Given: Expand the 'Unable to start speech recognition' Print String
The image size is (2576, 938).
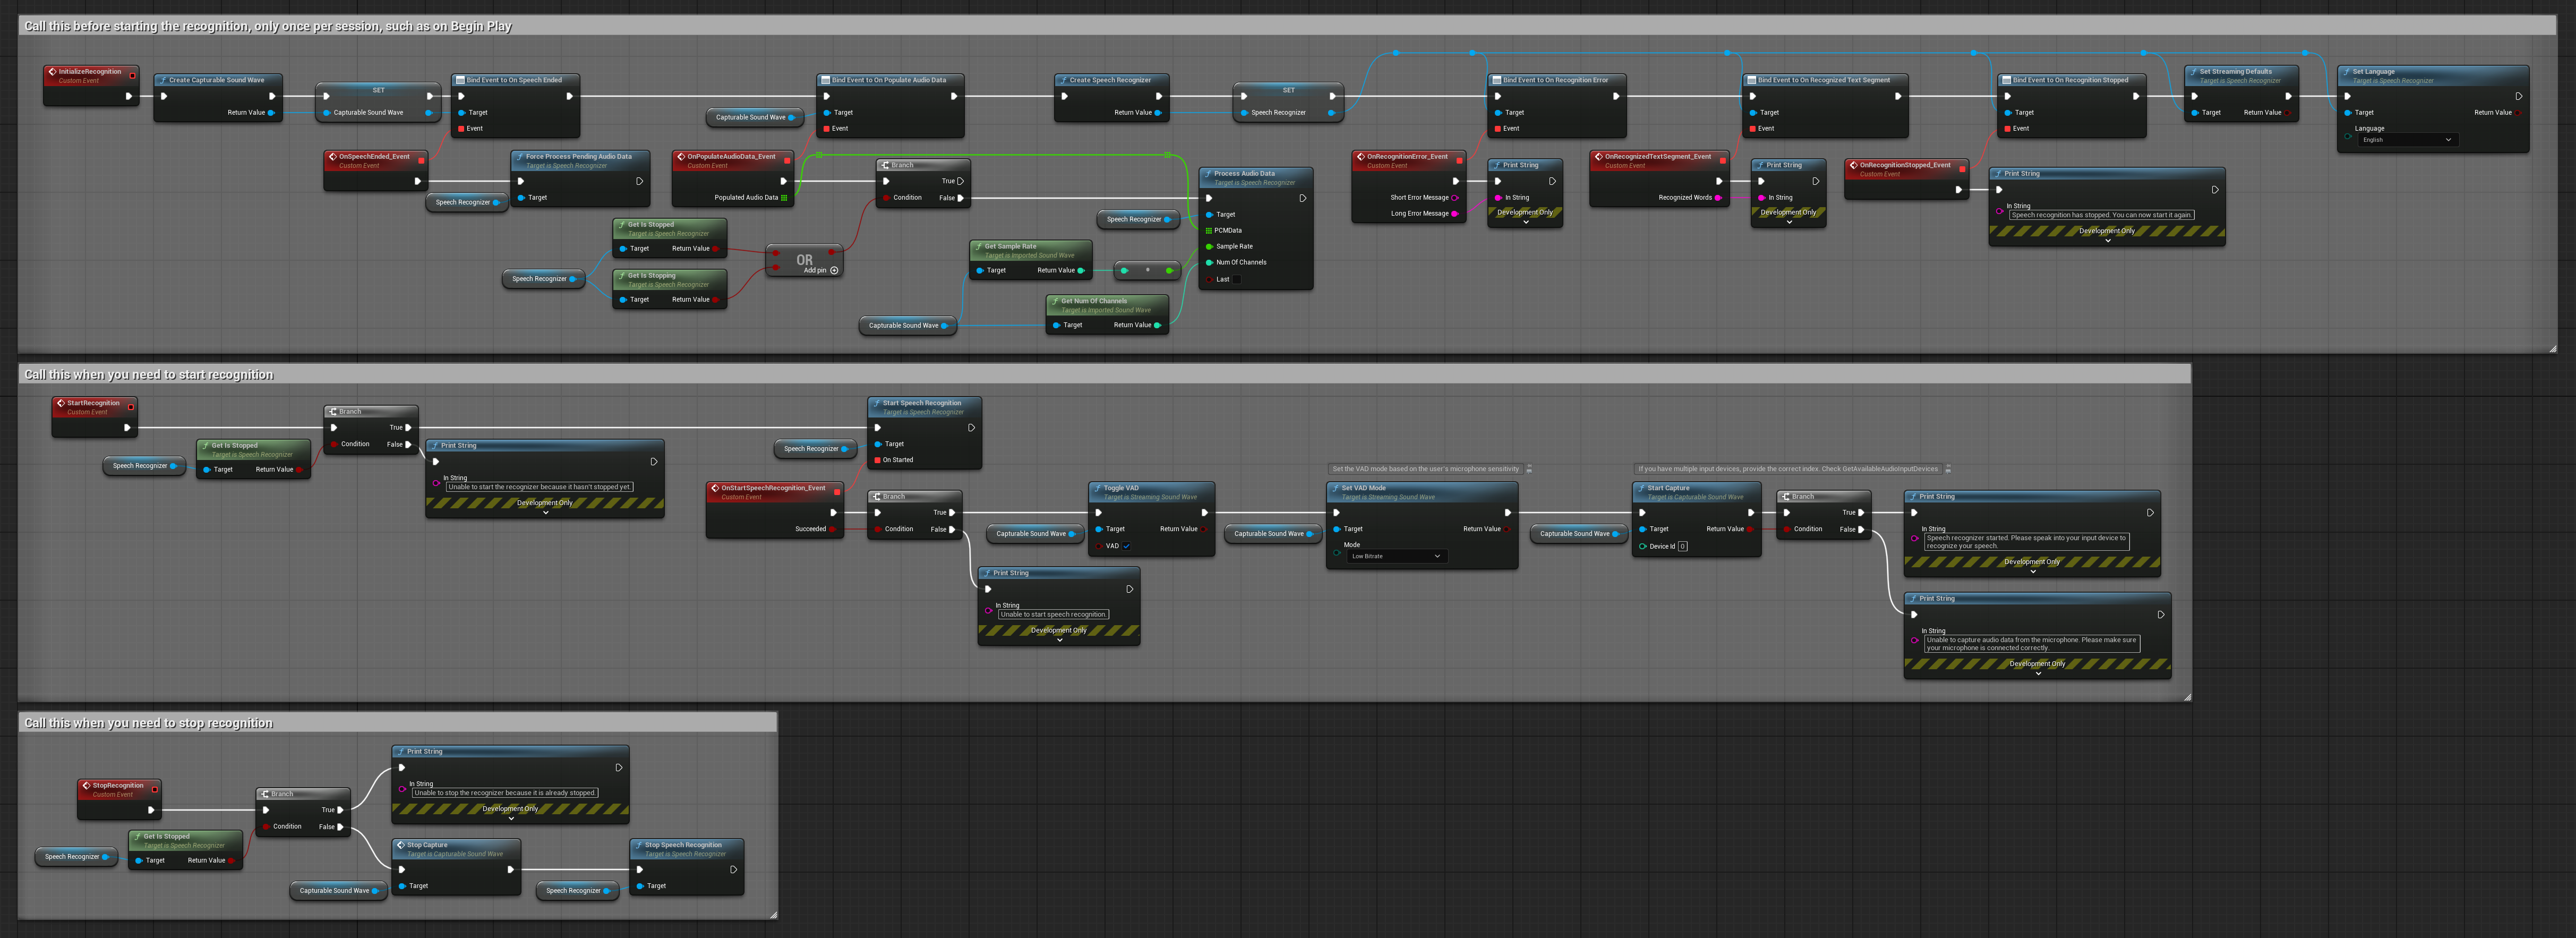Looking at the screenshot, I should (1059, 640).
